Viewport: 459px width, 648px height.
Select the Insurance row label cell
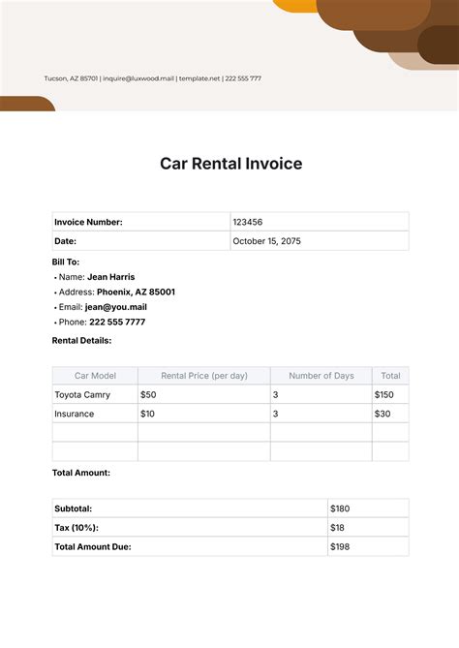(x=95, y=414)
